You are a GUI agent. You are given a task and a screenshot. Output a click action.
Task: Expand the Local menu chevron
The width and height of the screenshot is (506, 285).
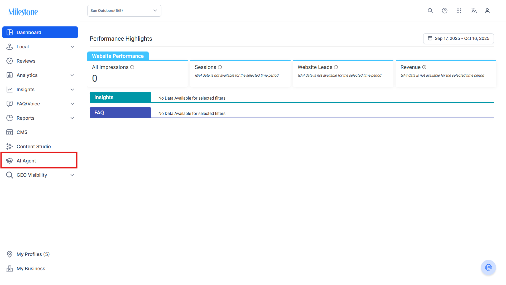pyautogui.click(x=72, y=47)
